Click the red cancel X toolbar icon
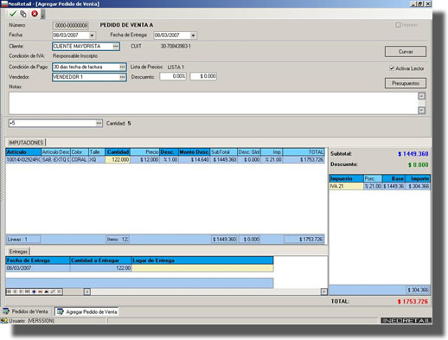 35,14
